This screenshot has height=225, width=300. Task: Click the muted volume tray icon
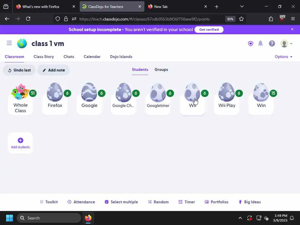(266, 218)
